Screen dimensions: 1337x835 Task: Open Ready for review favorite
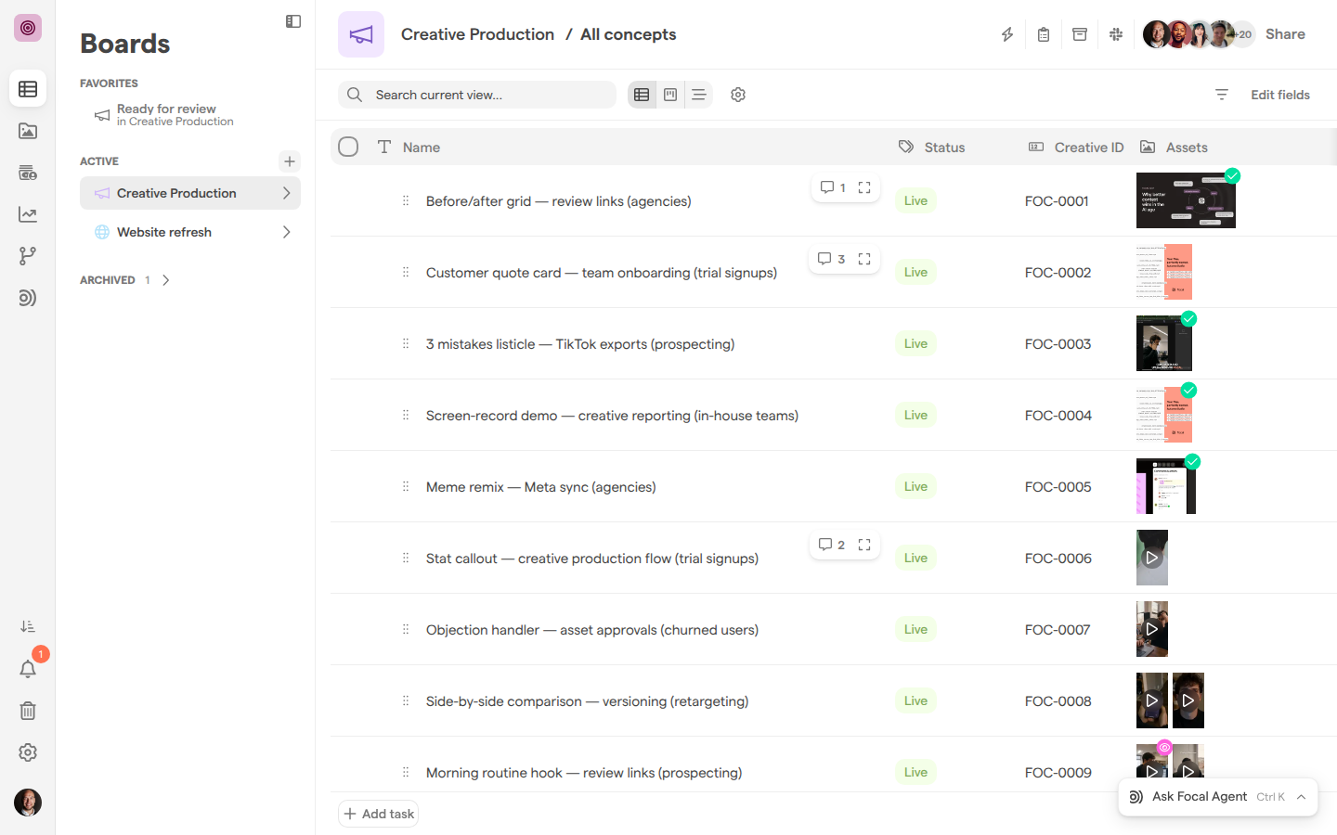tap(189, 115)
